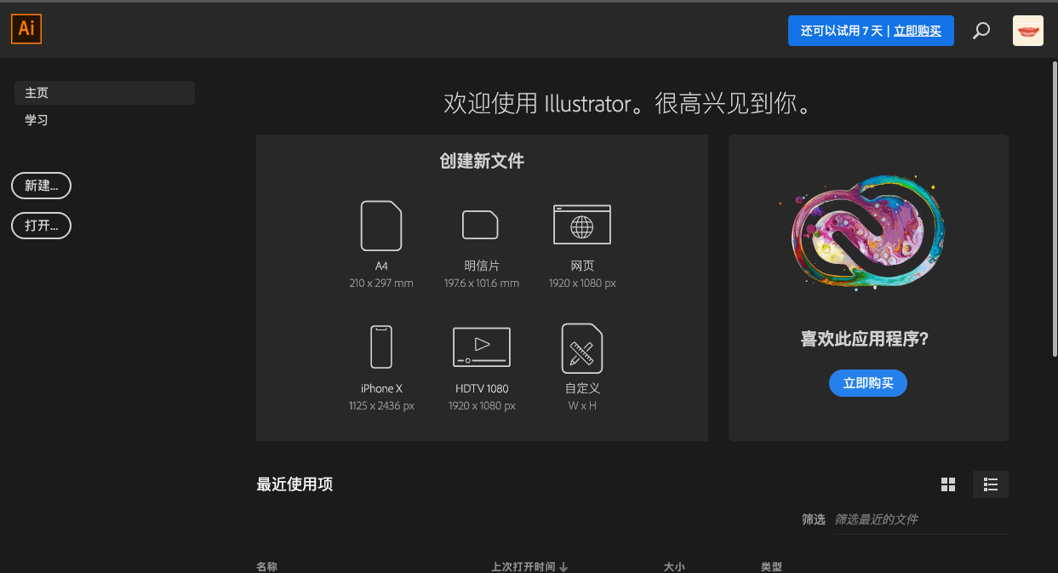Switch recent files to grid view
Screen dimensions: 1058x573
click(948, 484)
